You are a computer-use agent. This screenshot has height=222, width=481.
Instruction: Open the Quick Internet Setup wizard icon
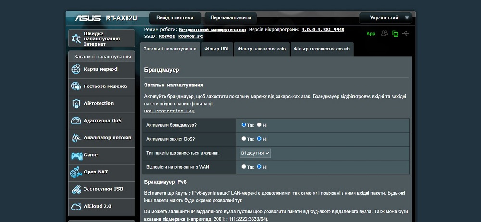pos(76,38)
